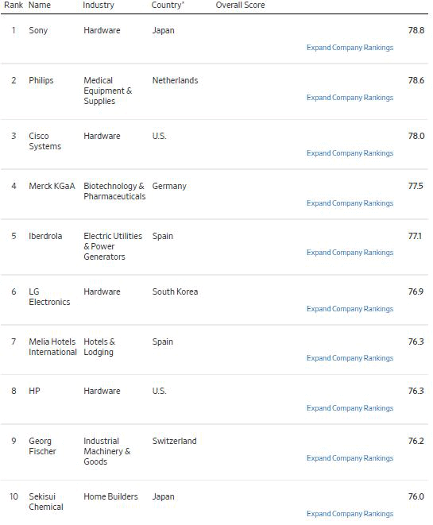Viewport: 433px width, 525px height.
Task: Expand Company Rankings for Sony
Action: click(x=350, y=48)
